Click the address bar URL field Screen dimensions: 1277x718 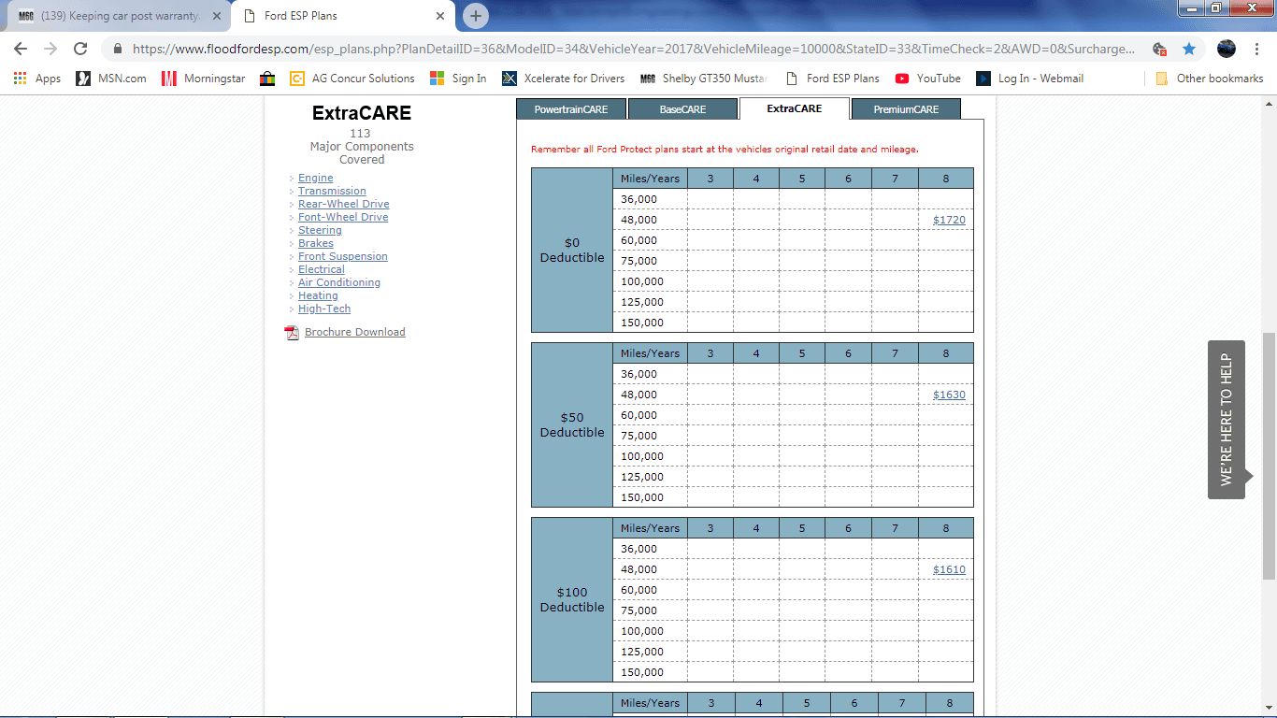(x=634, y=49)
